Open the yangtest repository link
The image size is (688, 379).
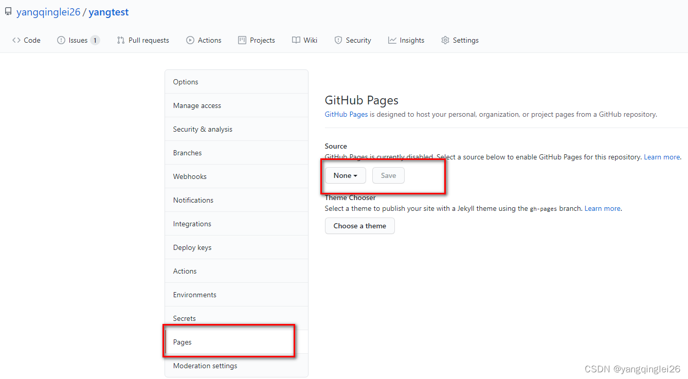(108, 12)
